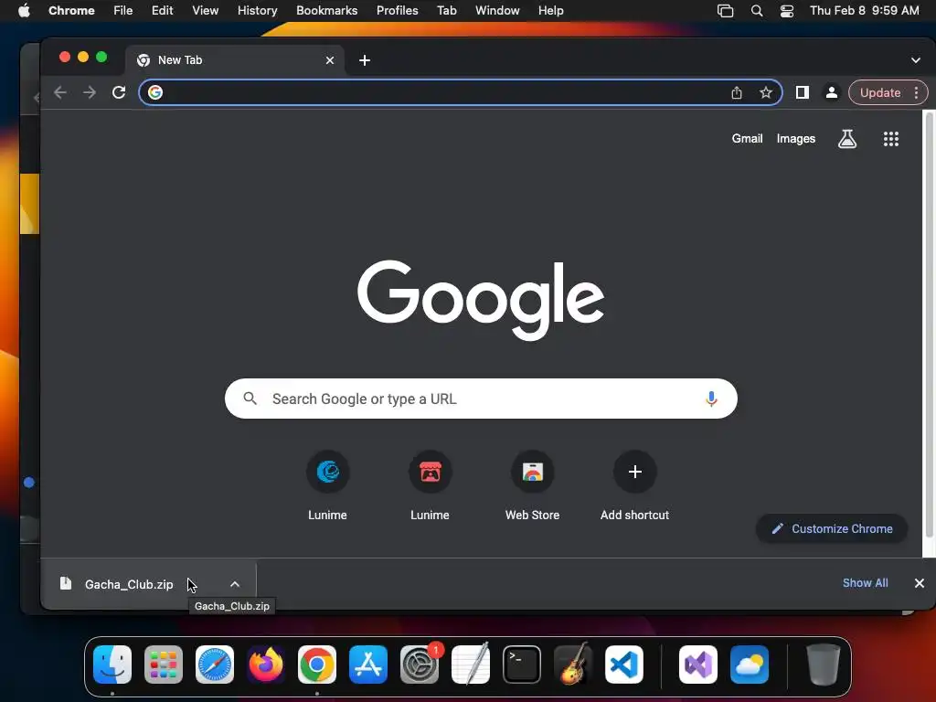Open a new tab with the plus button

click(365, 60)
